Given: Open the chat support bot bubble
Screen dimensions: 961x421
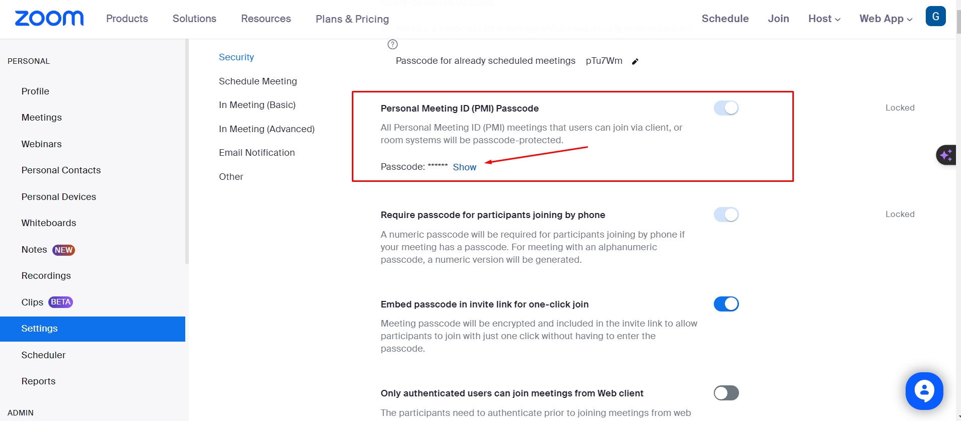Looking at the screenshot, I should [924, 390].
